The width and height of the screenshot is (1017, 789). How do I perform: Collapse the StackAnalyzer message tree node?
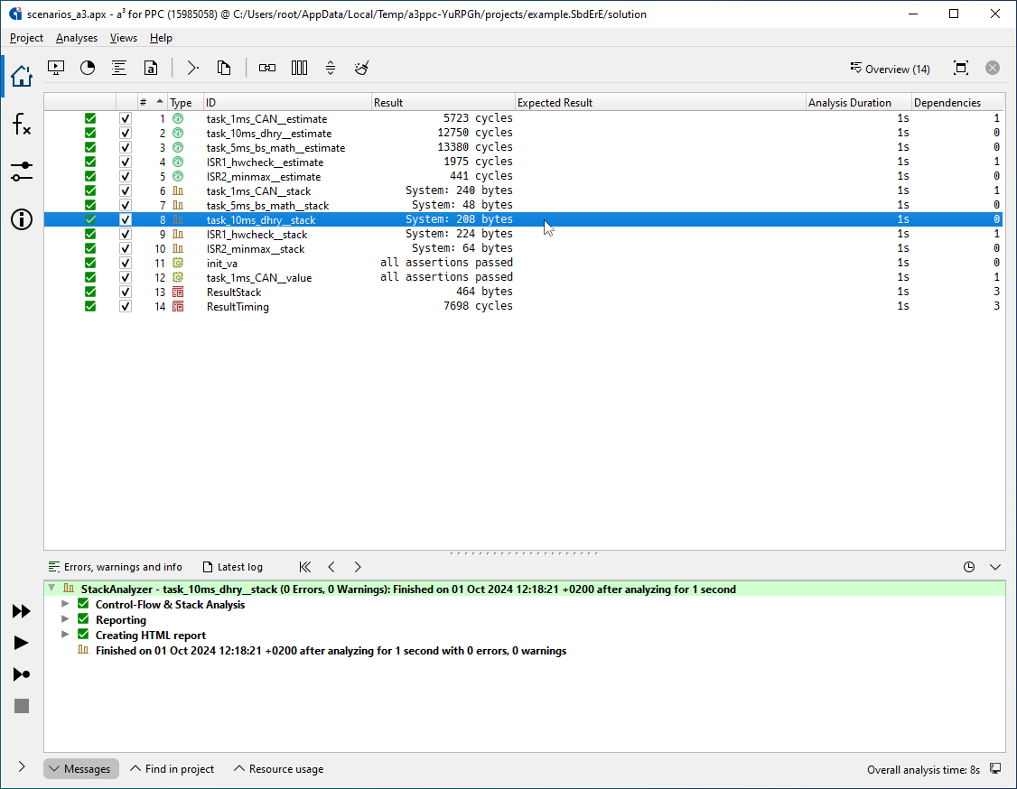click(51, 589)
